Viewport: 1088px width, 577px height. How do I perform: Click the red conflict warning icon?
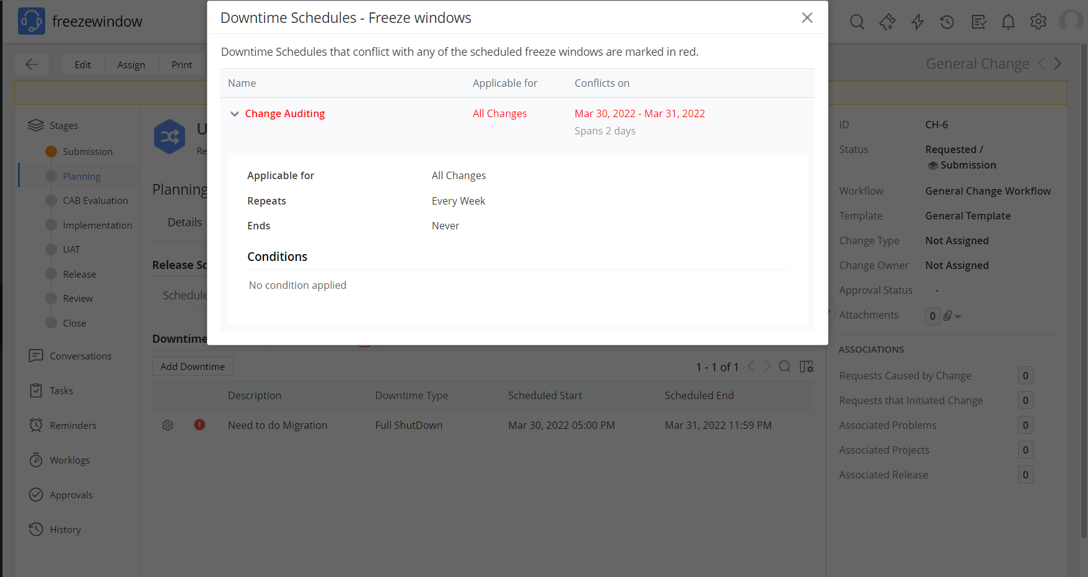(x=200, y=425)
